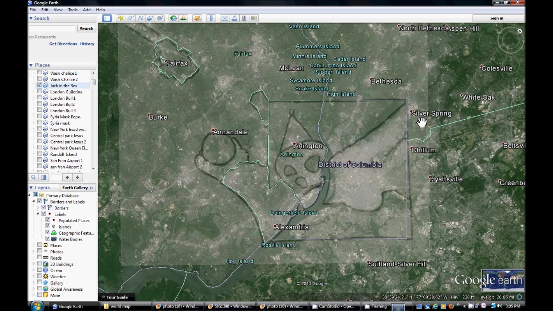The width and height of the screenshot is (553, 311).
Task: Collapse the Primary Database tree node
Action: (x=30, y=195)
